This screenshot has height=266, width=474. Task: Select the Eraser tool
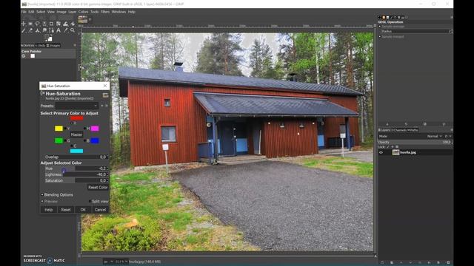pyautogui.click(x=30, y=30)
